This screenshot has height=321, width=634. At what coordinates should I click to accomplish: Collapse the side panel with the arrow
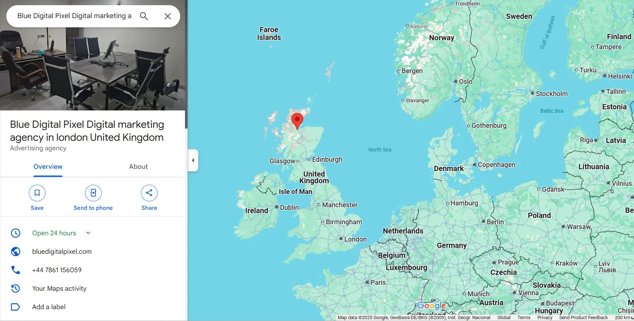pos(193,160)
